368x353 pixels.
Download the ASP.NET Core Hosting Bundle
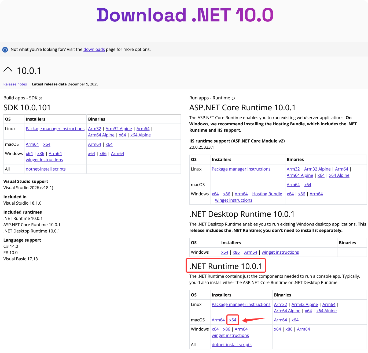coord(267,194)
